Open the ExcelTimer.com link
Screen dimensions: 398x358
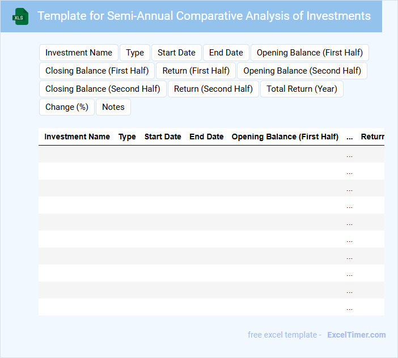tap(356, 335)
